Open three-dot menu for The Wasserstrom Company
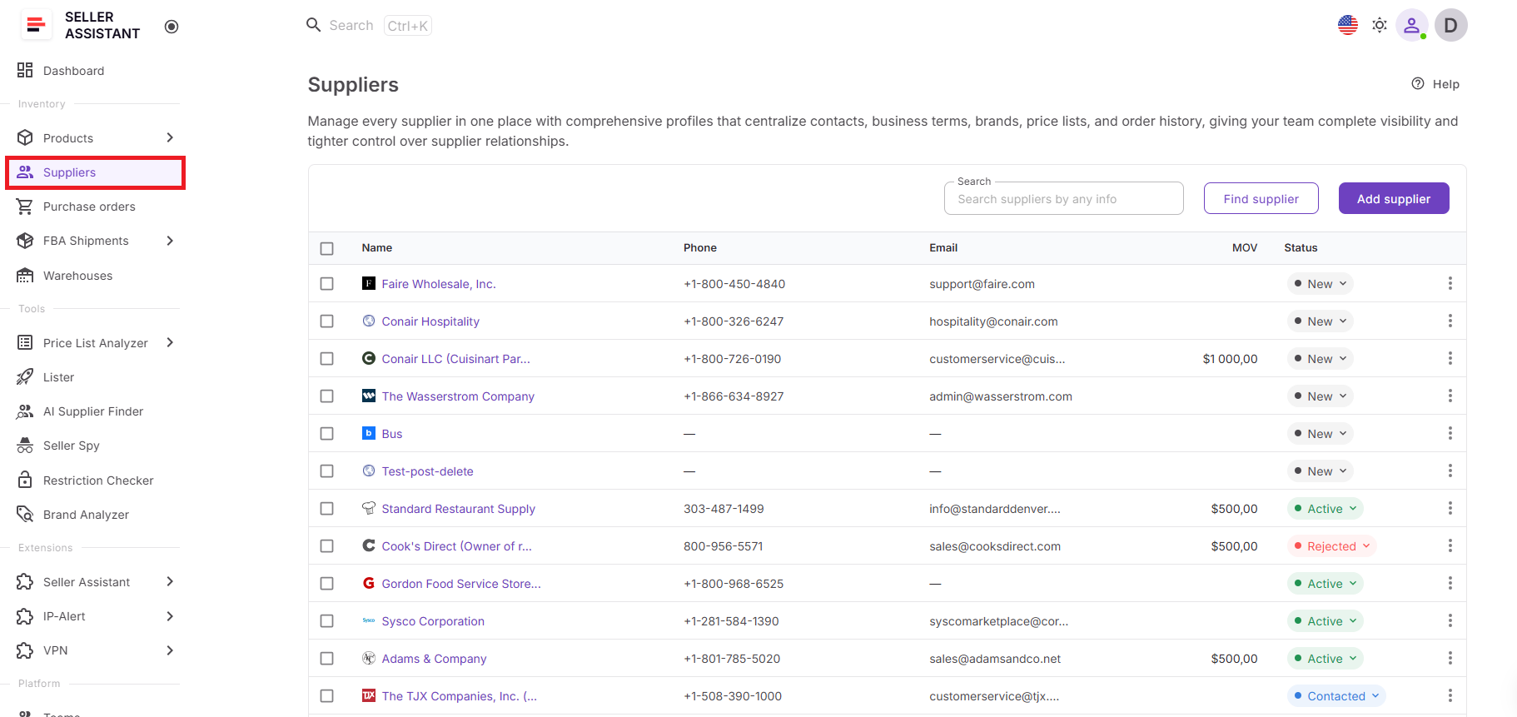 (x=1450, y=396)
